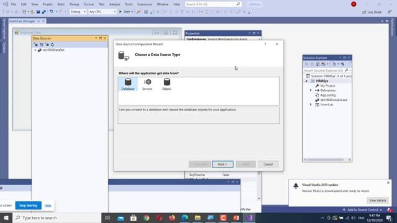Dismiss Visual Studio update notification
Viewport: 397px width, 223px height.
tap(388, 183)
